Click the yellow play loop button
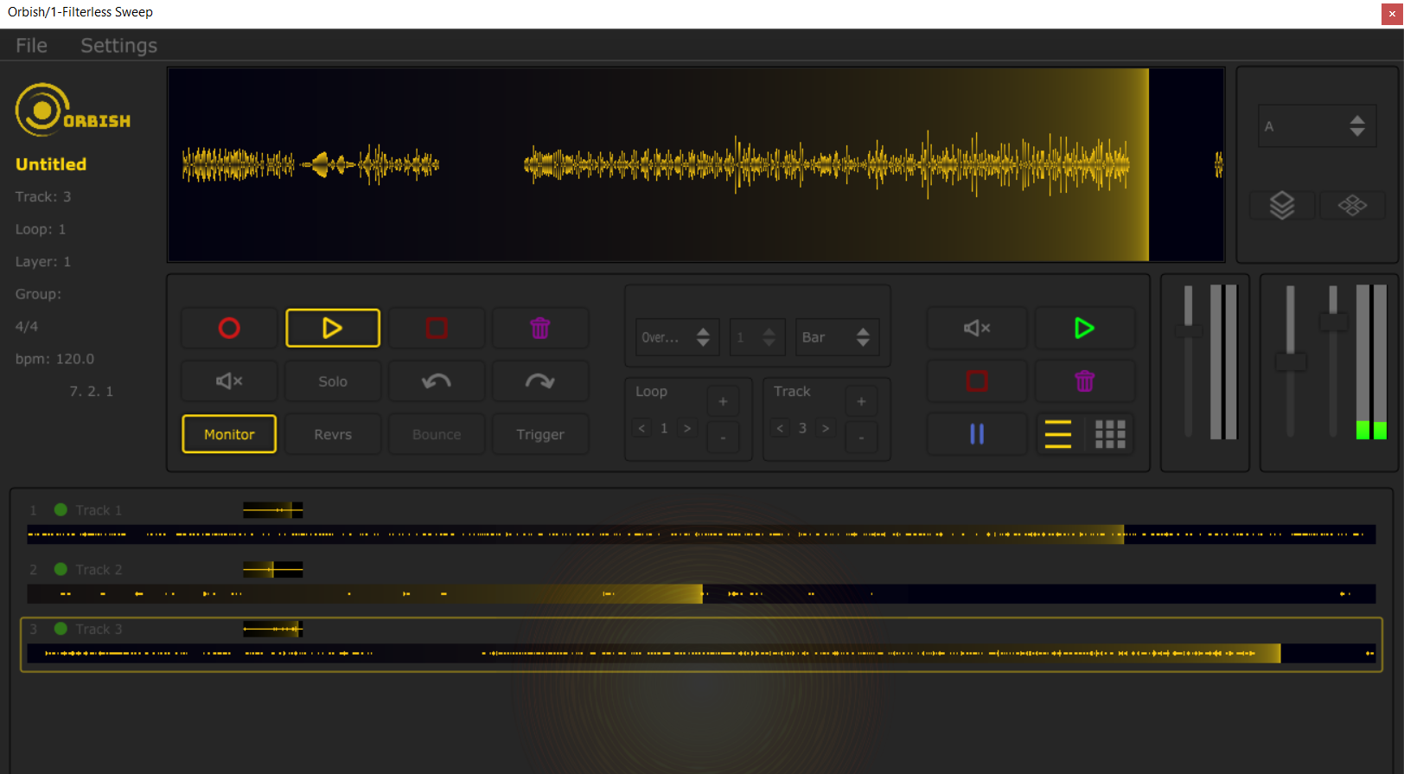The height and width of the screenshot is (774, 1404). coord(333,329)
